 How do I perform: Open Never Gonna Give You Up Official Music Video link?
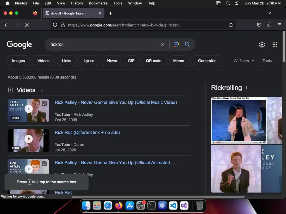(116, 103)
